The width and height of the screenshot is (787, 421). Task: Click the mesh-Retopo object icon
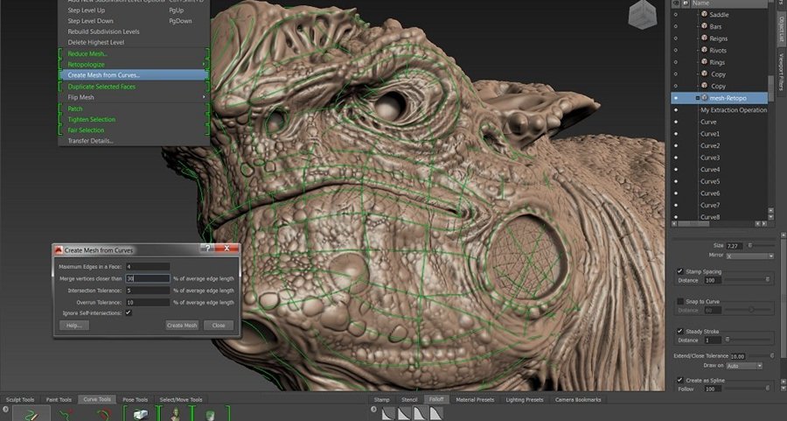coord(704,97)
